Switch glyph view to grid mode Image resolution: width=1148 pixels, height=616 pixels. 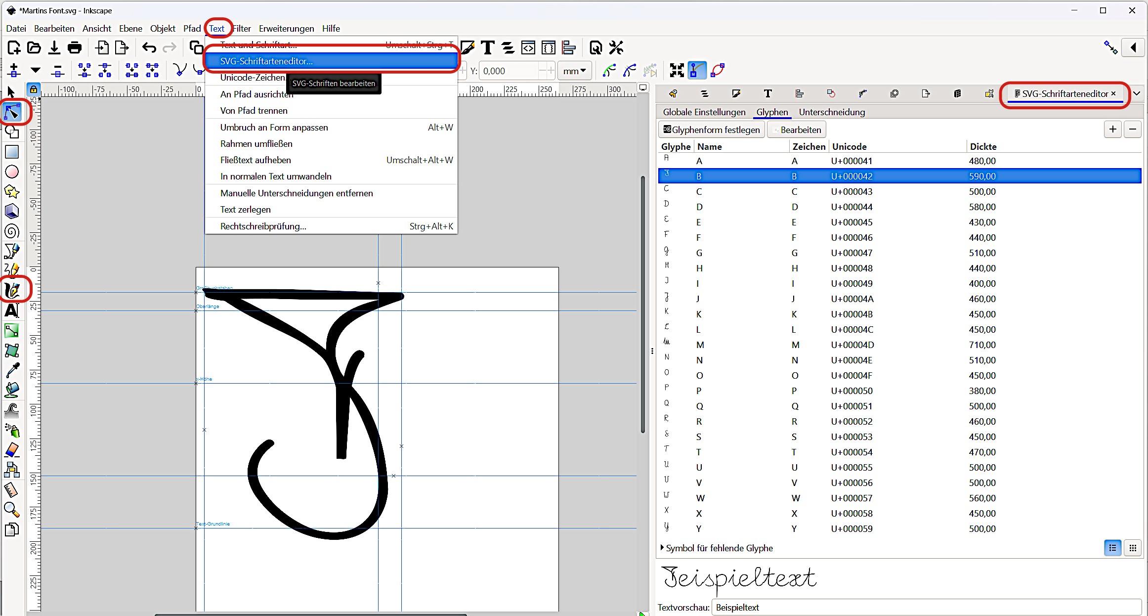1133,548
